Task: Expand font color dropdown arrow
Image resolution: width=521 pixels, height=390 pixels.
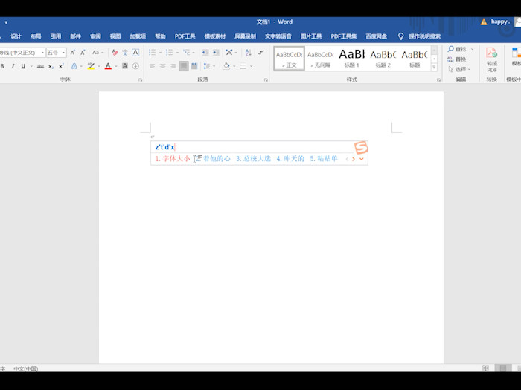Action: pyautogui.click(x=116, y=66)
